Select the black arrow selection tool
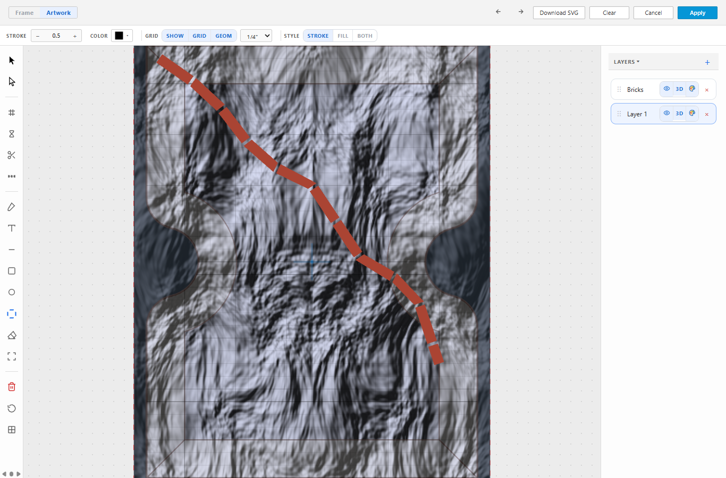The image size is (726, 478). coord(12,61)
